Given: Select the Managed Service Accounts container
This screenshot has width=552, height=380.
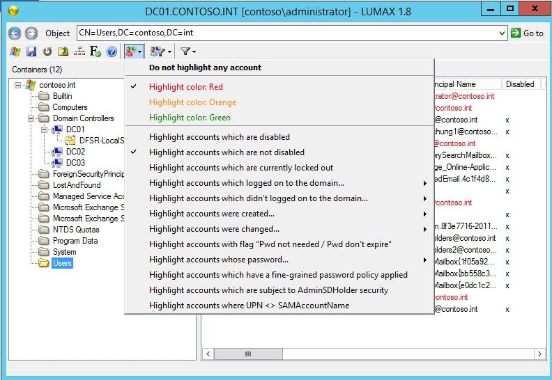Looking at the screenshot, I should 89,196.
